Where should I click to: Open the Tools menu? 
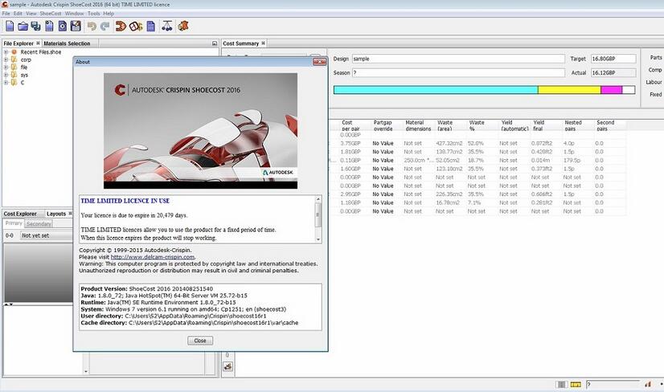[x=93, y=14]
